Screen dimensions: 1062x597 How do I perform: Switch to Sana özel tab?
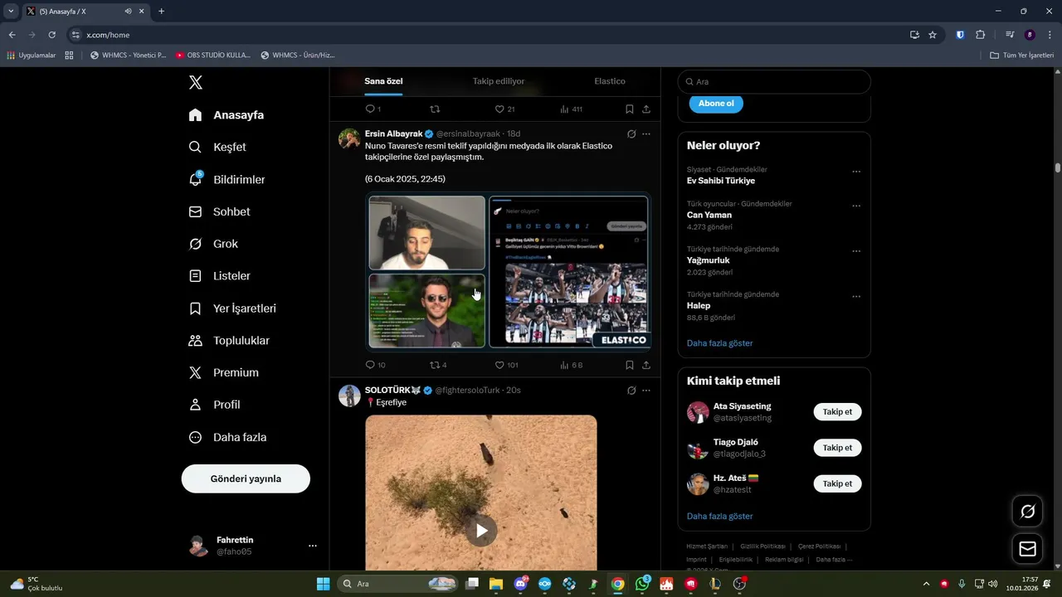[383, 81]
